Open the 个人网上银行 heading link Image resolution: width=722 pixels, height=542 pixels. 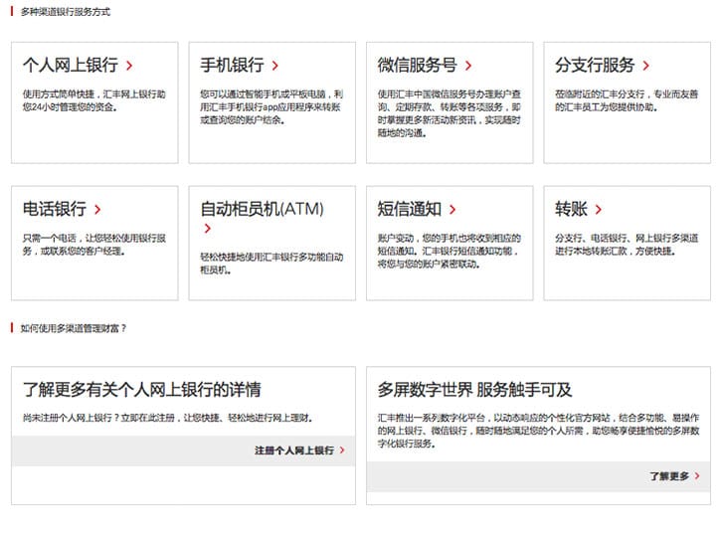coord(71,65)
